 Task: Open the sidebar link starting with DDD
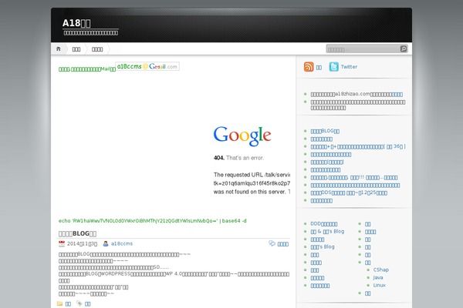coord(323,224)
